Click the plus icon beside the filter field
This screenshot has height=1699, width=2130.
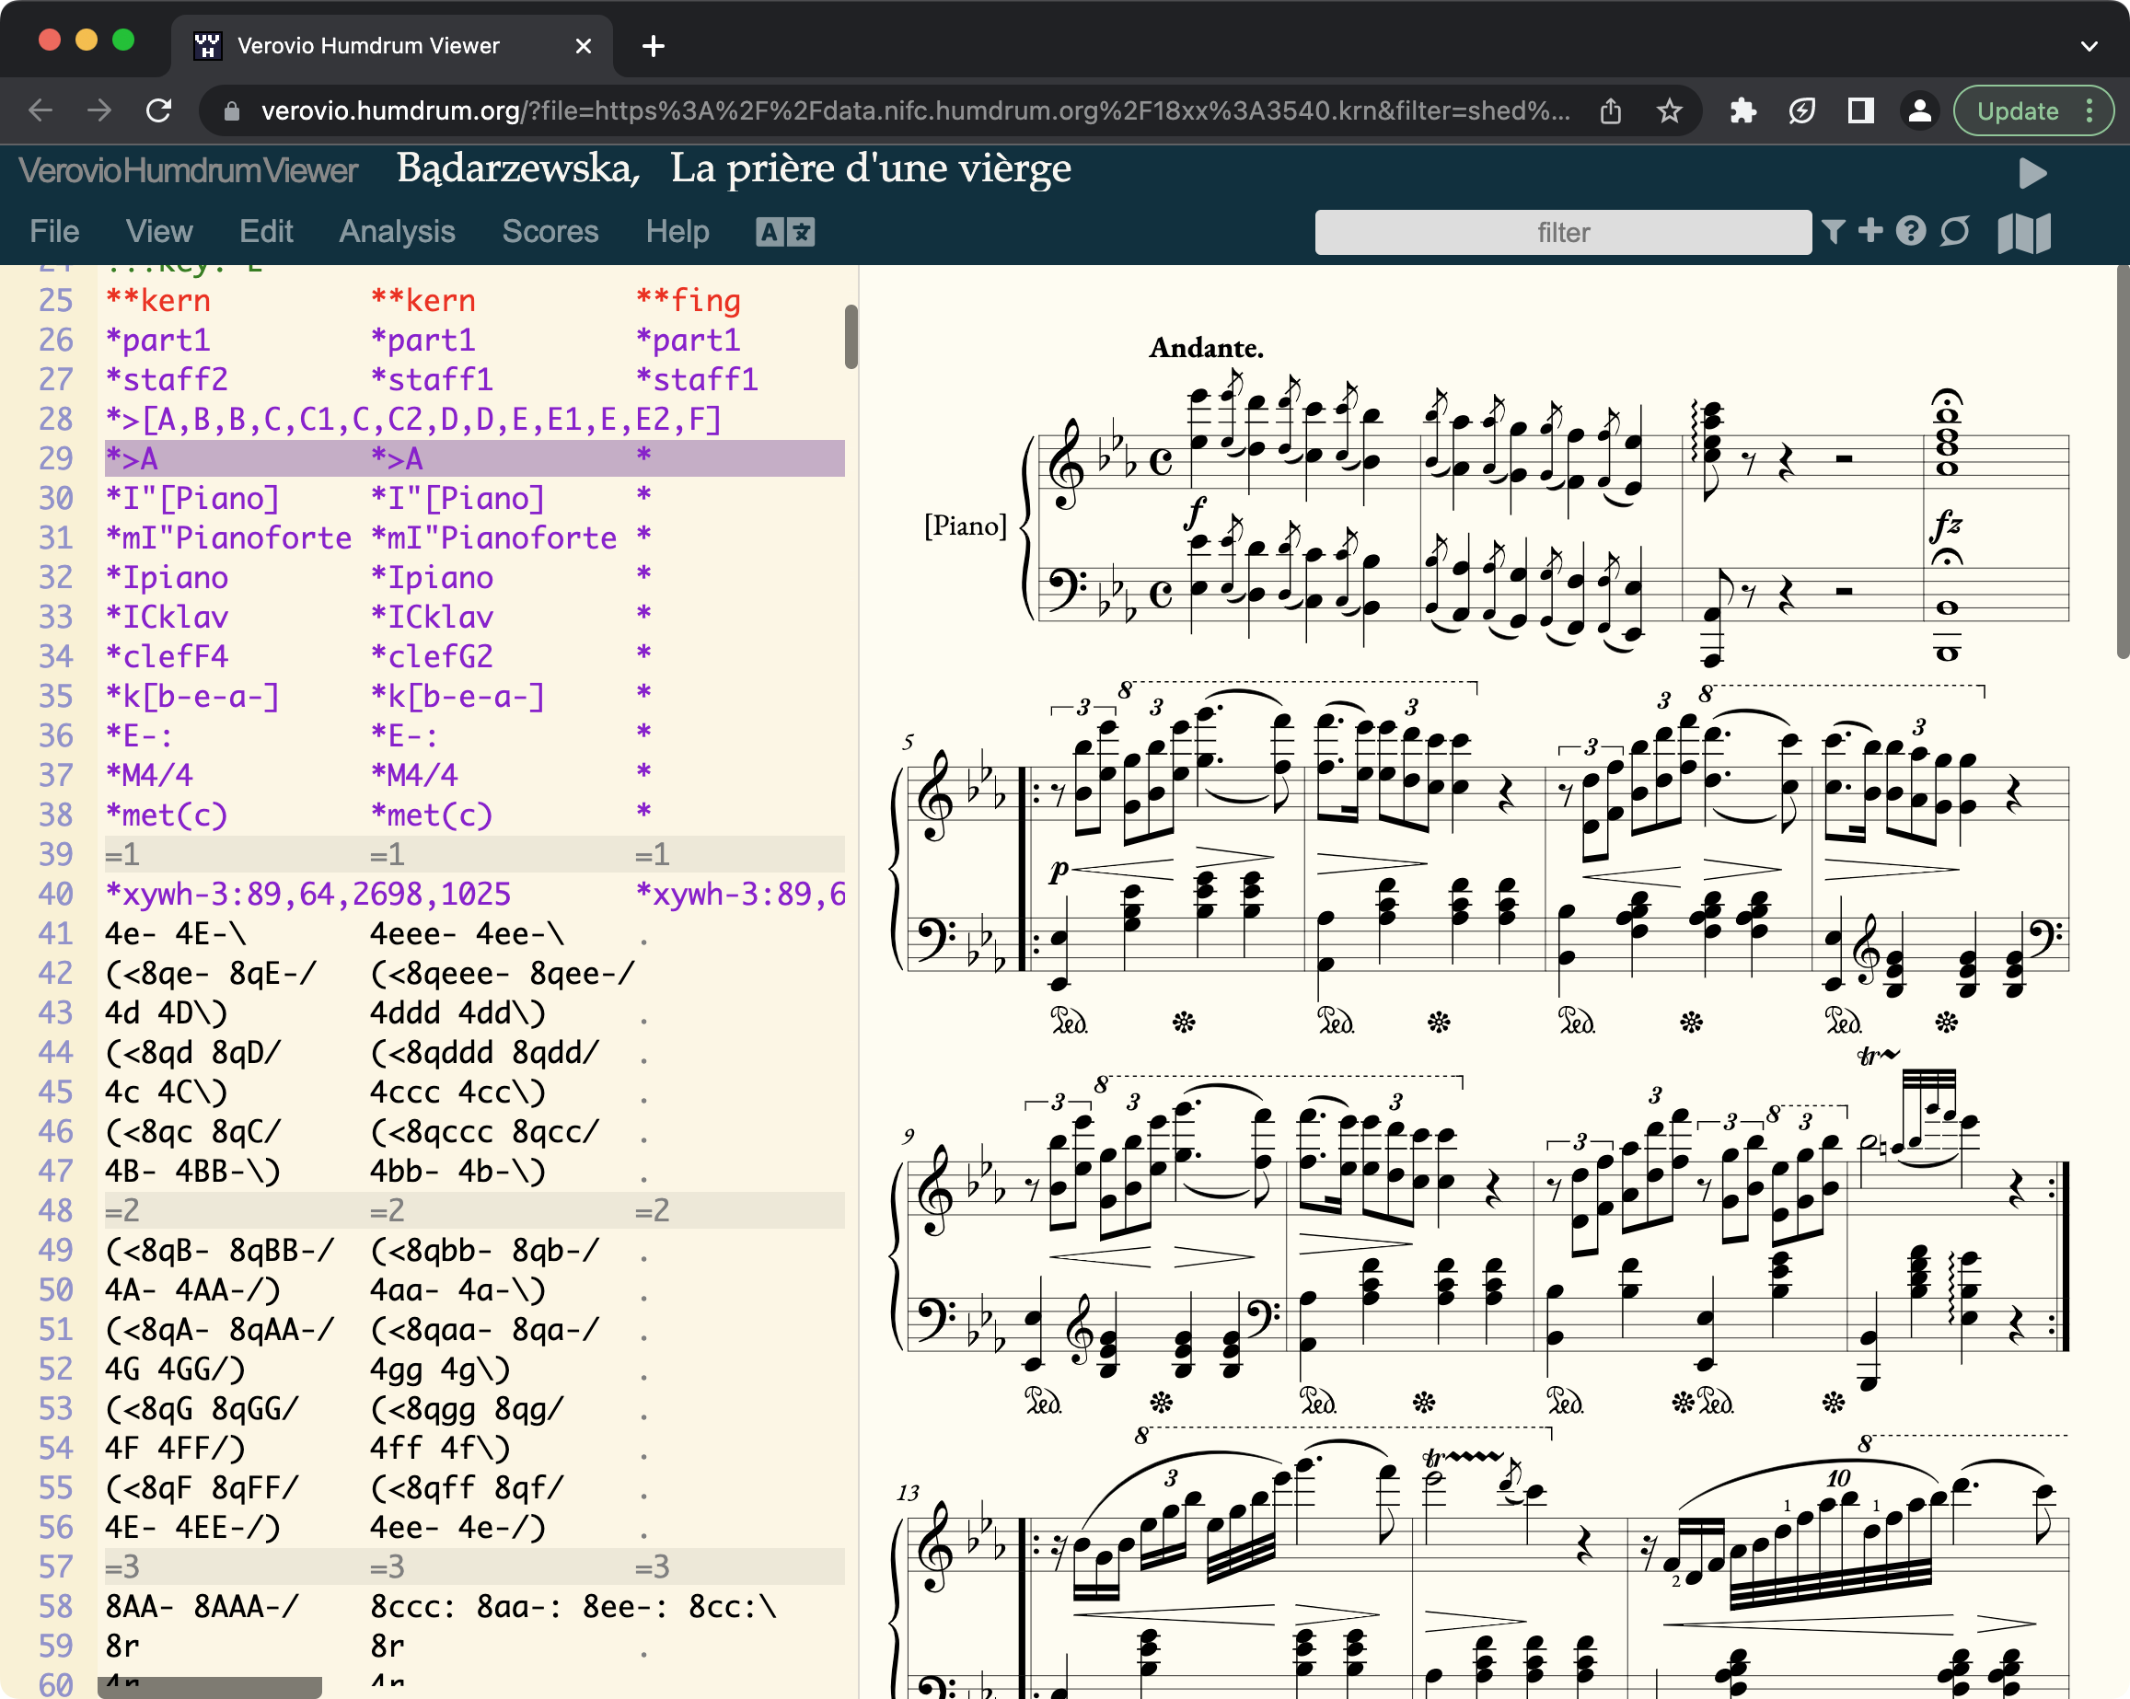[x=1870, y=230]
